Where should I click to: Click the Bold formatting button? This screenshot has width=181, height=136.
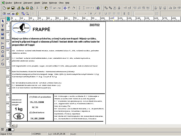91,14
